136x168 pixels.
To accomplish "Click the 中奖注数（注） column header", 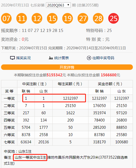I will pyautogui.click(x=35, y=84).
